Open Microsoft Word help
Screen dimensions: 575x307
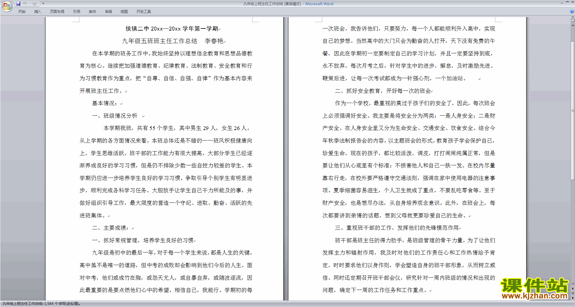coord(572,11)
